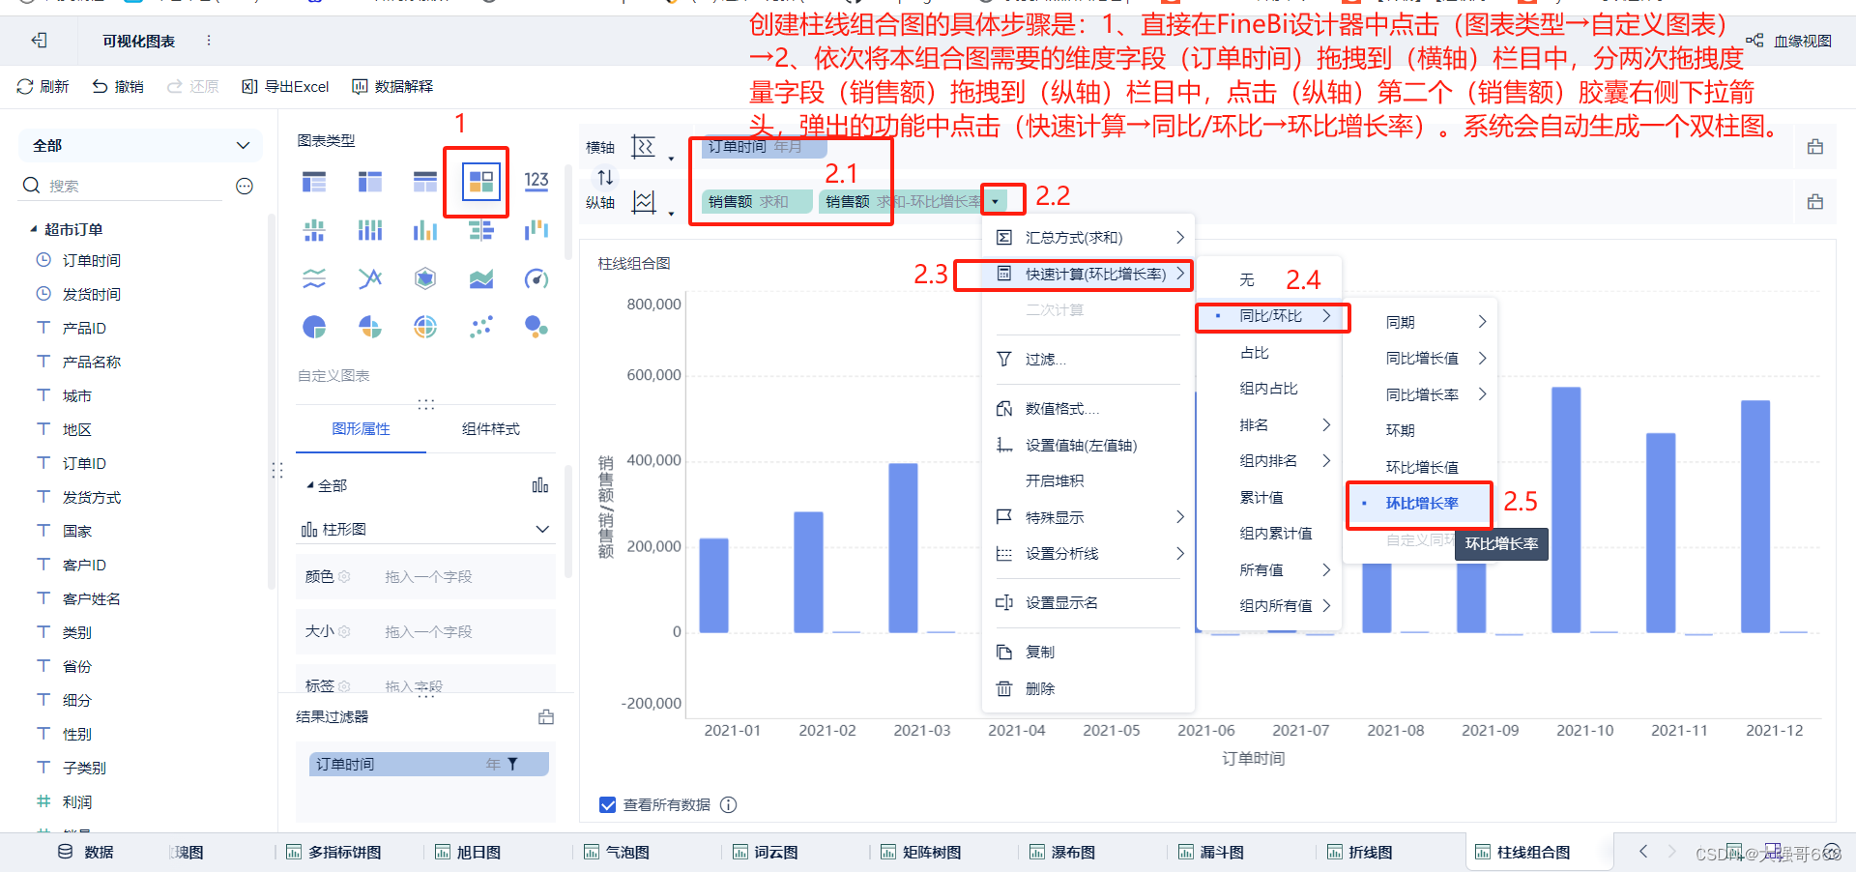Select the cross table chart type icon

pos(370,181)
